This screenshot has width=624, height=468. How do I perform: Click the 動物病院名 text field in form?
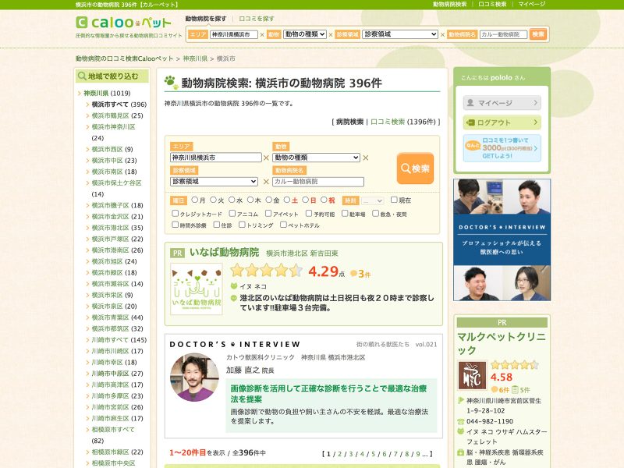[318, 182]
